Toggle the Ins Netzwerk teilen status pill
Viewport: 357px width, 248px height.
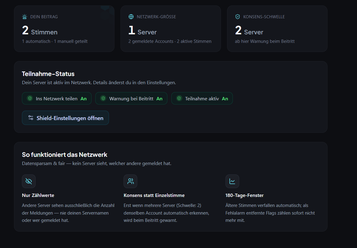57,98
